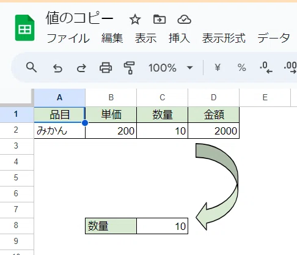Open the データ menu
This screenshot has height=255, width=297.
pos(274,39)
